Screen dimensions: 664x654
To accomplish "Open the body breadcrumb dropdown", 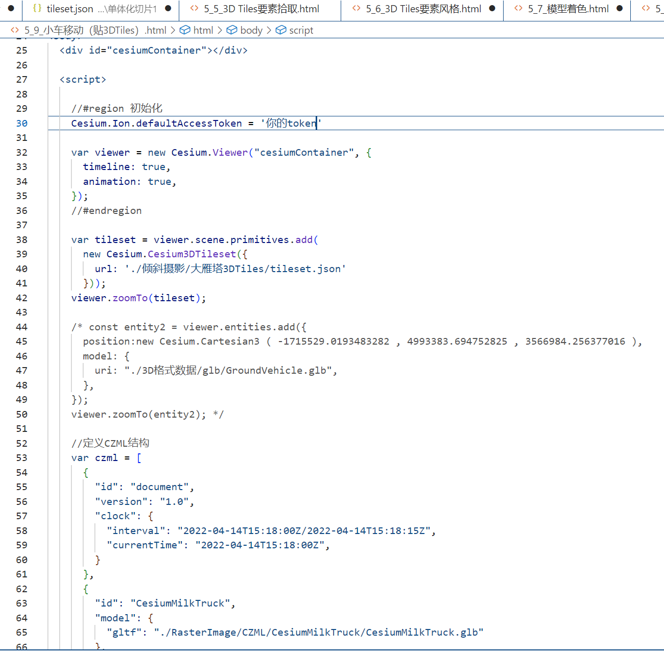I will click(x=251, y=30).
